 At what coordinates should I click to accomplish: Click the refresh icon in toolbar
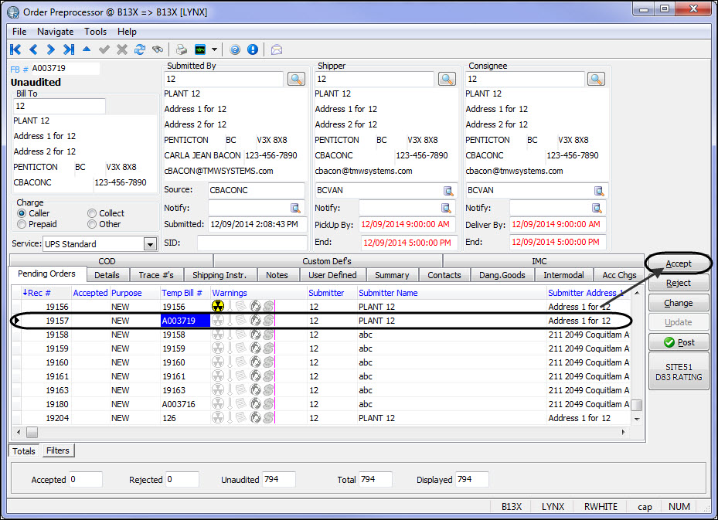(140, 49)
